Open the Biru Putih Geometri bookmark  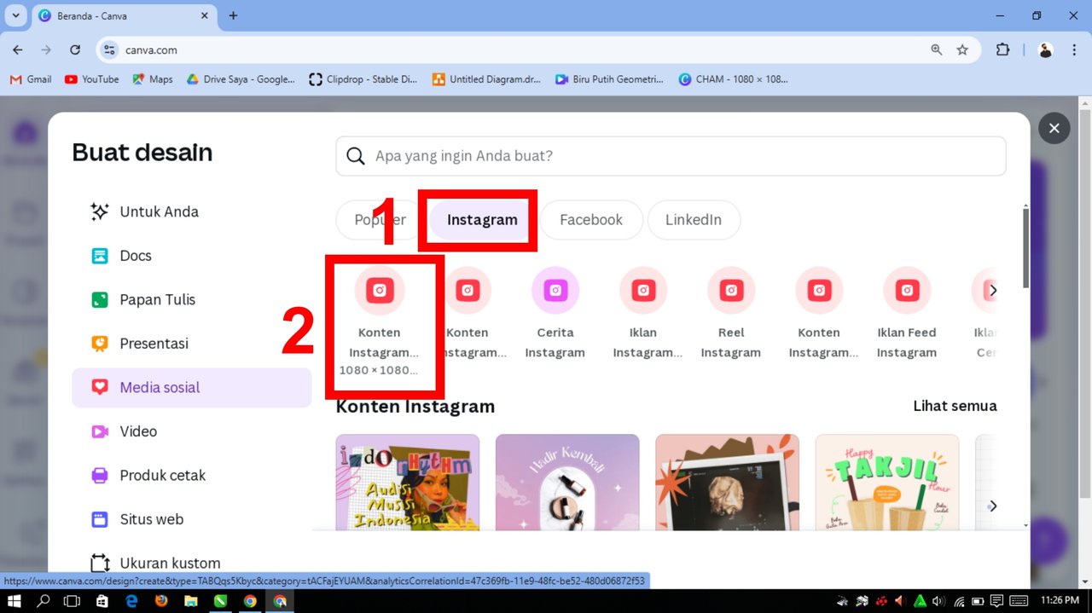point(609,79)
